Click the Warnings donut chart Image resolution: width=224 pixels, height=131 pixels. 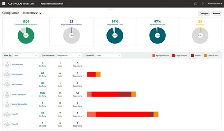(200, 35)
